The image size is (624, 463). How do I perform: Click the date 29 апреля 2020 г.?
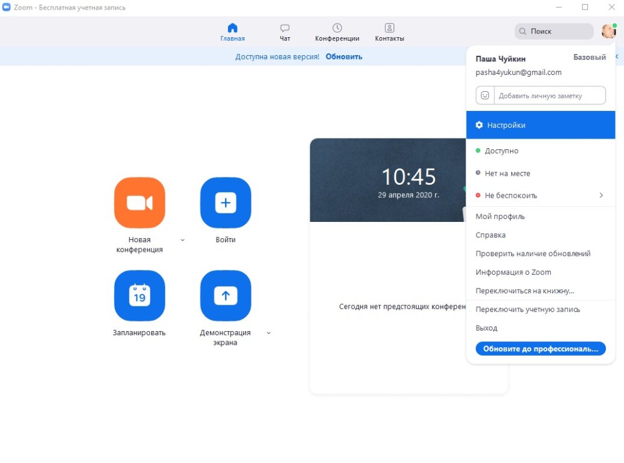pos(409,195)
